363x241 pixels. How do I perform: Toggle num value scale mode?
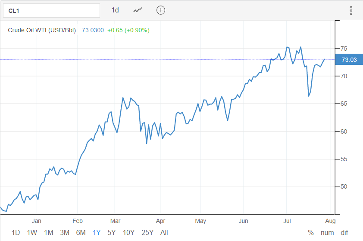coord(327,233)
